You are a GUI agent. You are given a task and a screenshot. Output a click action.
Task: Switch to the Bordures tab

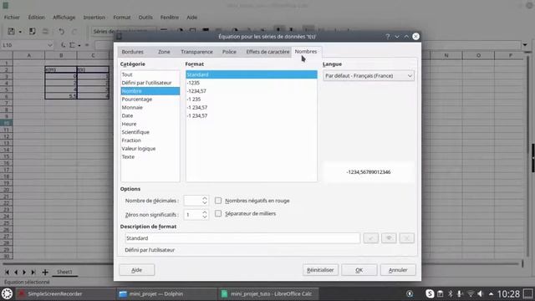132,52
